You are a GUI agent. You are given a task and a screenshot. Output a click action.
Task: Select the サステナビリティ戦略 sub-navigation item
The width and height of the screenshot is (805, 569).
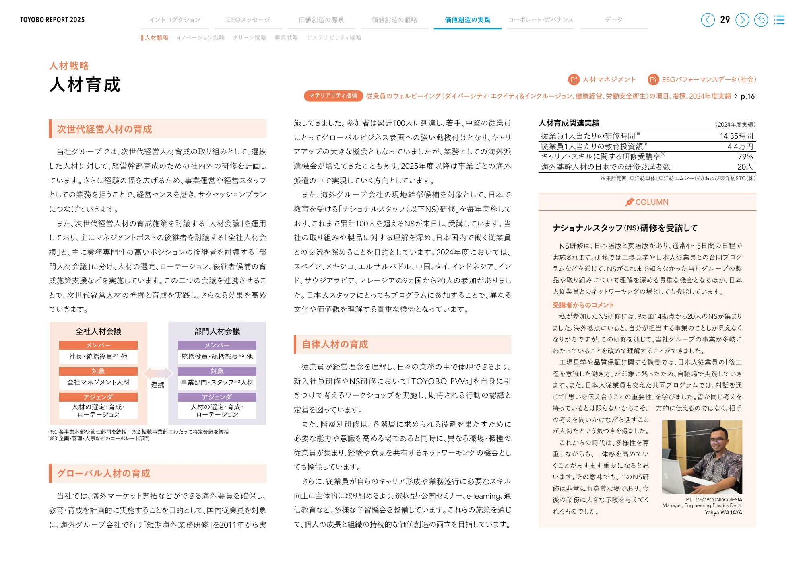(x=334, y=37)
